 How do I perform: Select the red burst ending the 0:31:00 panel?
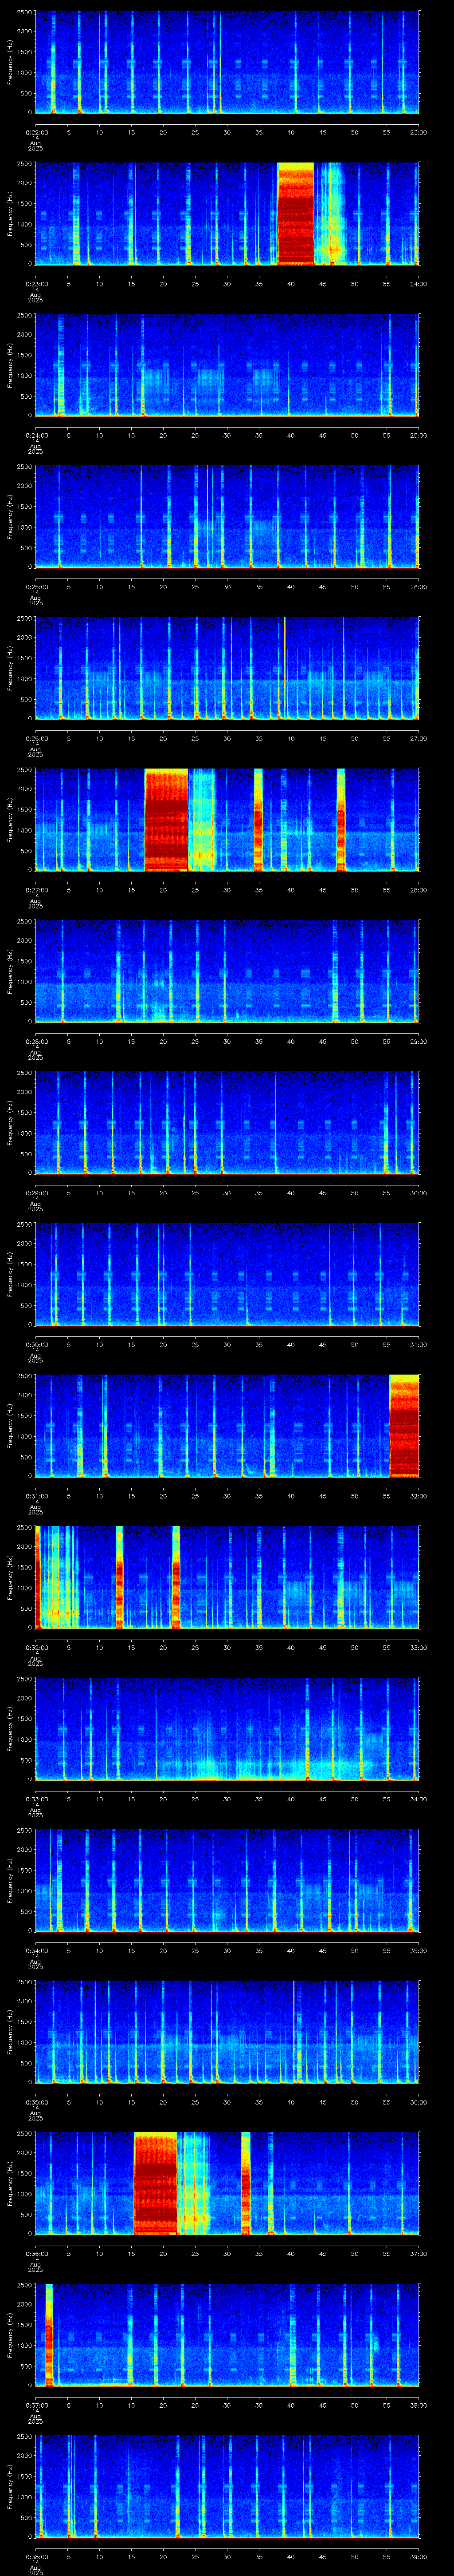403,1426
